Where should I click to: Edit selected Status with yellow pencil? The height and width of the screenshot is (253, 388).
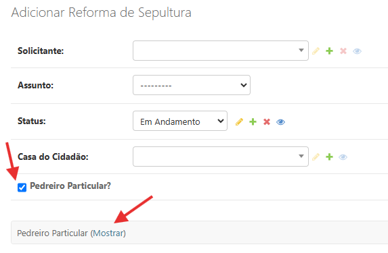239,122
